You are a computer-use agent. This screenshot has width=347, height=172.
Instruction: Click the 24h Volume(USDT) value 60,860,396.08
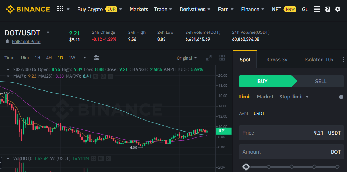pos(246,40)
